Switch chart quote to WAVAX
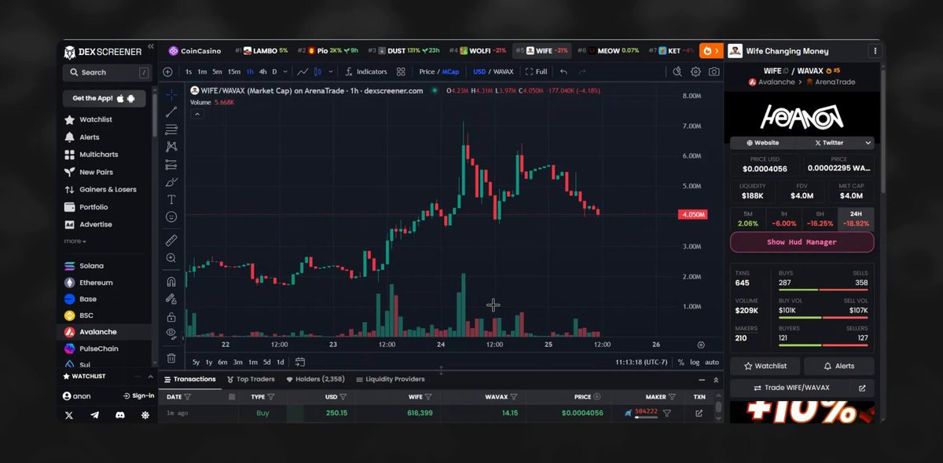Viewport: 943px width, 463px height. pyautogui.click(x=503, y=71)
